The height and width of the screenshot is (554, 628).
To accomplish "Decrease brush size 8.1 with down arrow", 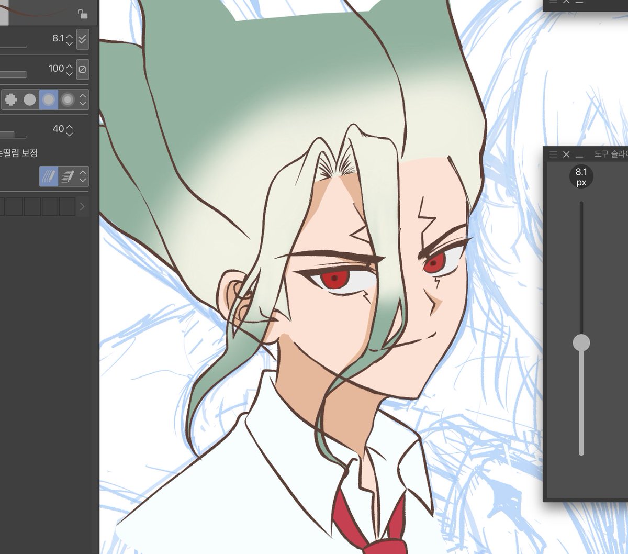I will 69,43.
